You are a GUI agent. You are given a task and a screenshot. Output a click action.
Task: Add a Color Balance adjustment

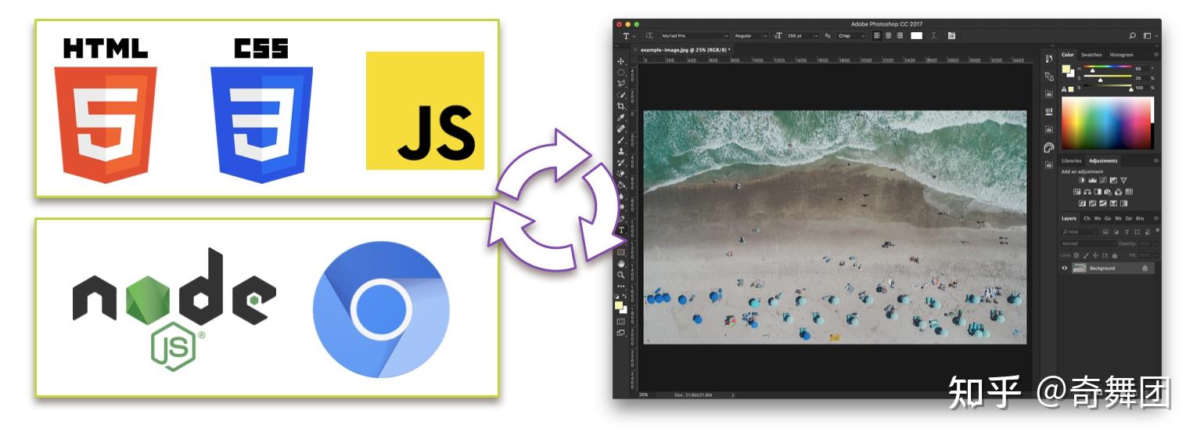[1087, 192]
